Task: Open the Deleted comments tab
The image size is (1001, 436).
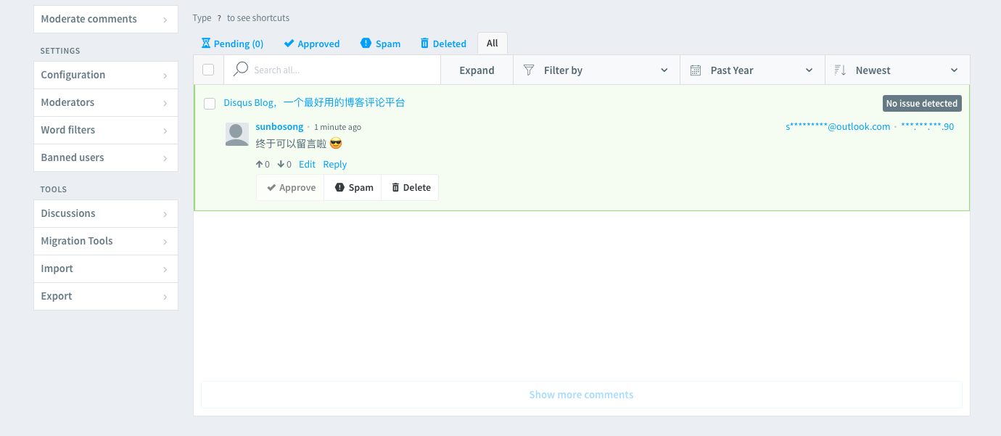Action: tap(442, 44)
